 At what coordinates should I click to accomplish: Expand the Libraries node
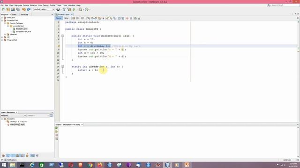point(5,35)
